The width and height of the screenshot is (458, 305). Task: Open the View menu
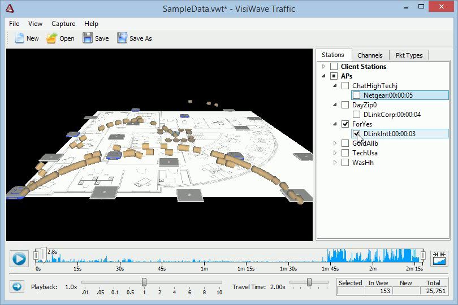(35, 24)
